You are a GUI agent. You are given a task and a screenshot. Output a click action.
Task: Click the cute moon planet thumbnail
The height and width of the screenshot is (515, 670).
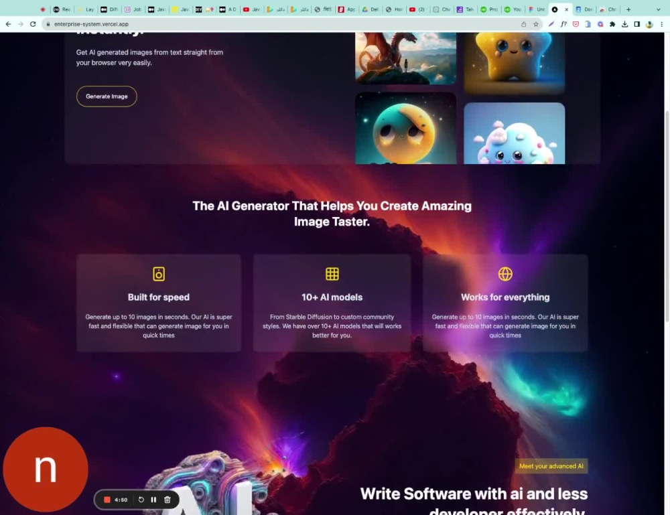click(x=405, y=128)
